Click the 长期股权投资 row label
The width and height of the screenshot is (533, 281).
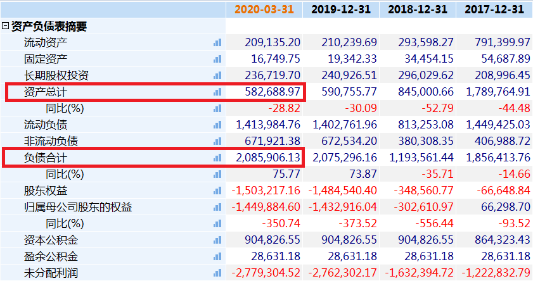[x=56, y=75]
